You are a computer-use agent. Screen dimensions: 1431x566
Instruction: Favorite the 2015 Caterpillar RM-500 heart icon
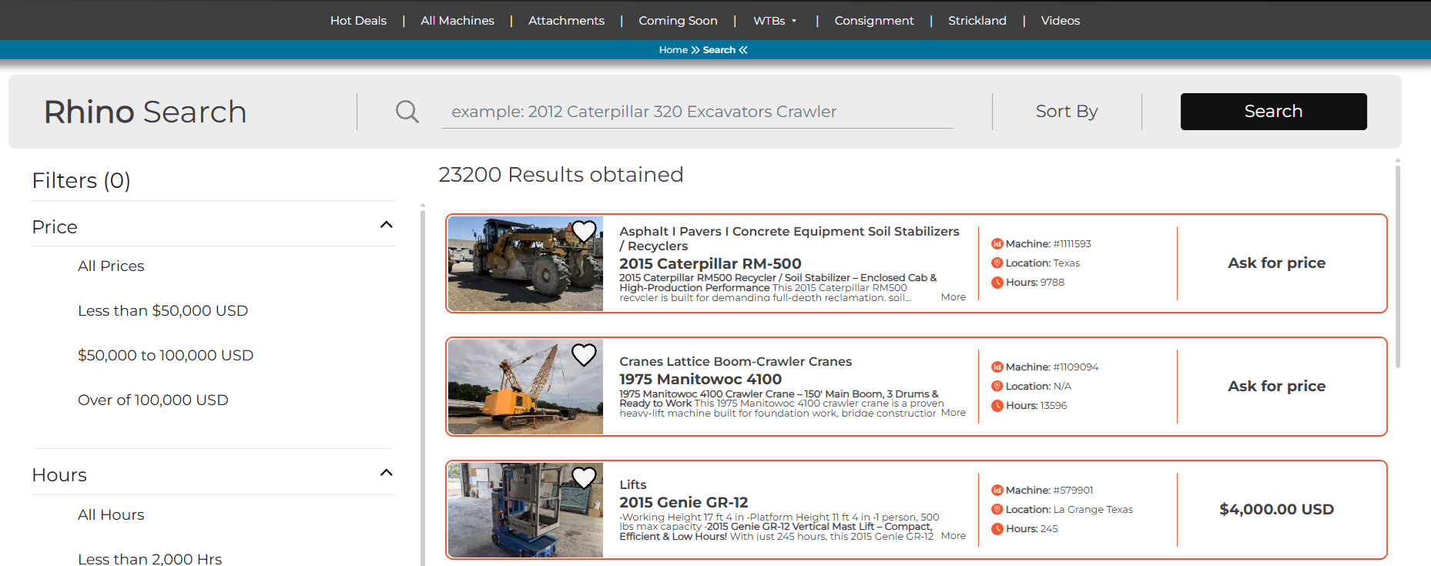tap(584, 231)
